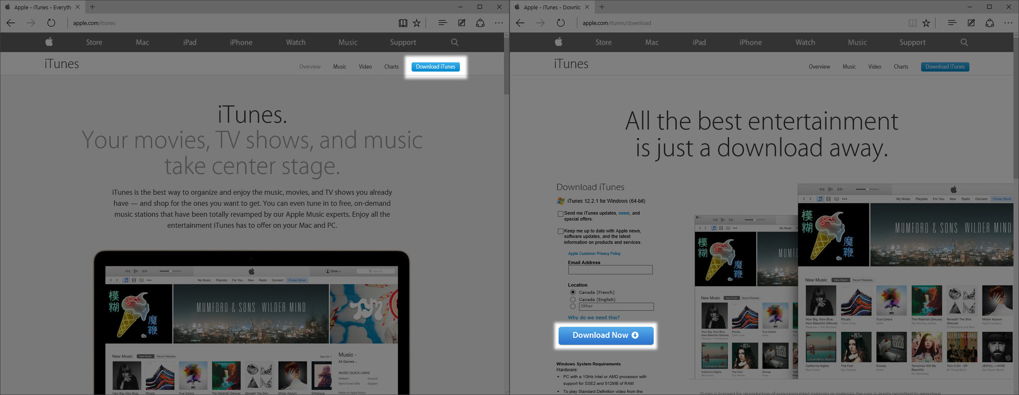Screen dimensions: 1019x395
Task: Open site search in the left window
Action: [x=455, y=42]
